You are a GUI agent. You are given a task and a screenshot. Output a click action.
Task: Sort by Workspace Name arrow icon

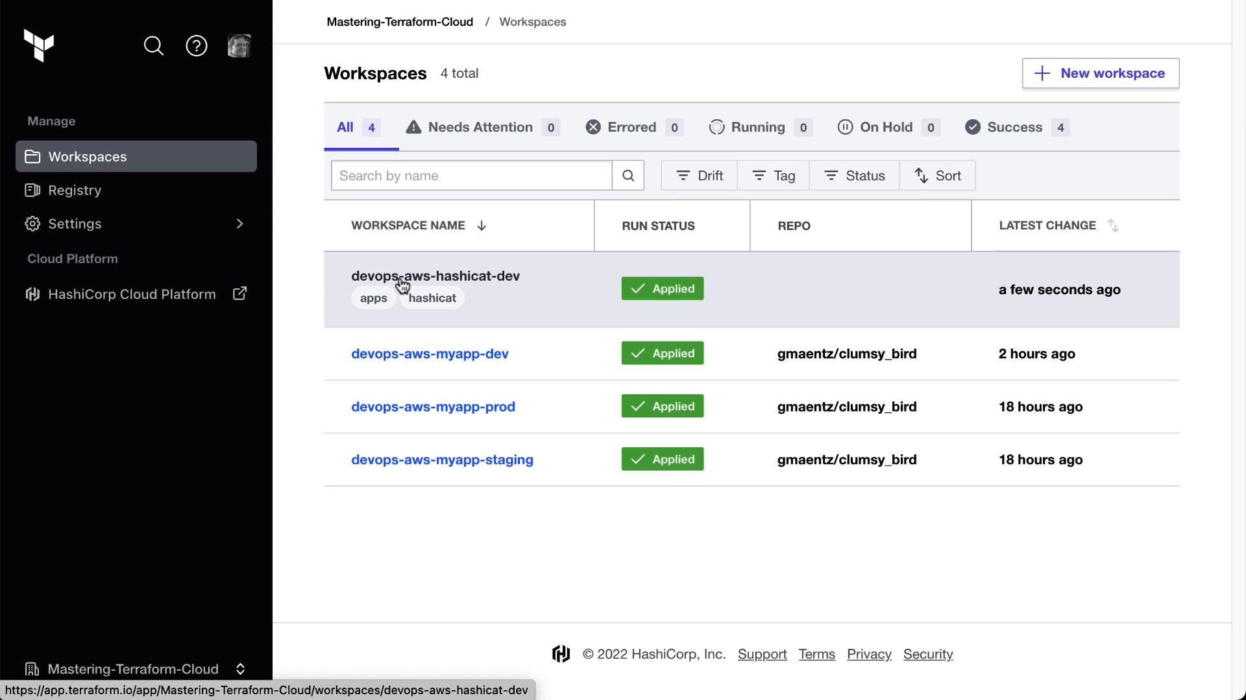tap(482, 226)
